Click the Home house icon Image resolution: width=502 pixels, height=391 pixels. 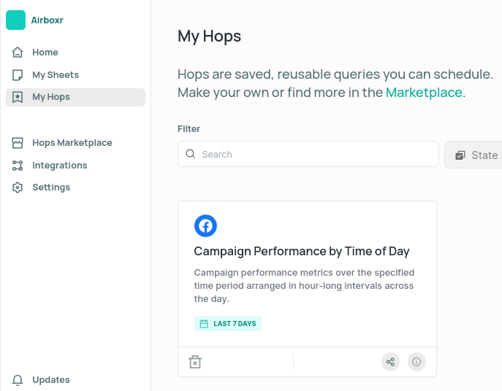[x=18, y=52]
